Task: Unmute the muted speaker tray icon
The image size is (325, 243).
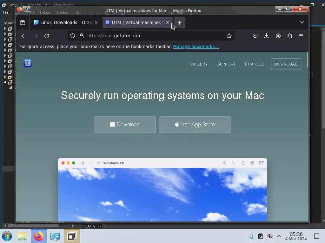Action: click(270, 236)
